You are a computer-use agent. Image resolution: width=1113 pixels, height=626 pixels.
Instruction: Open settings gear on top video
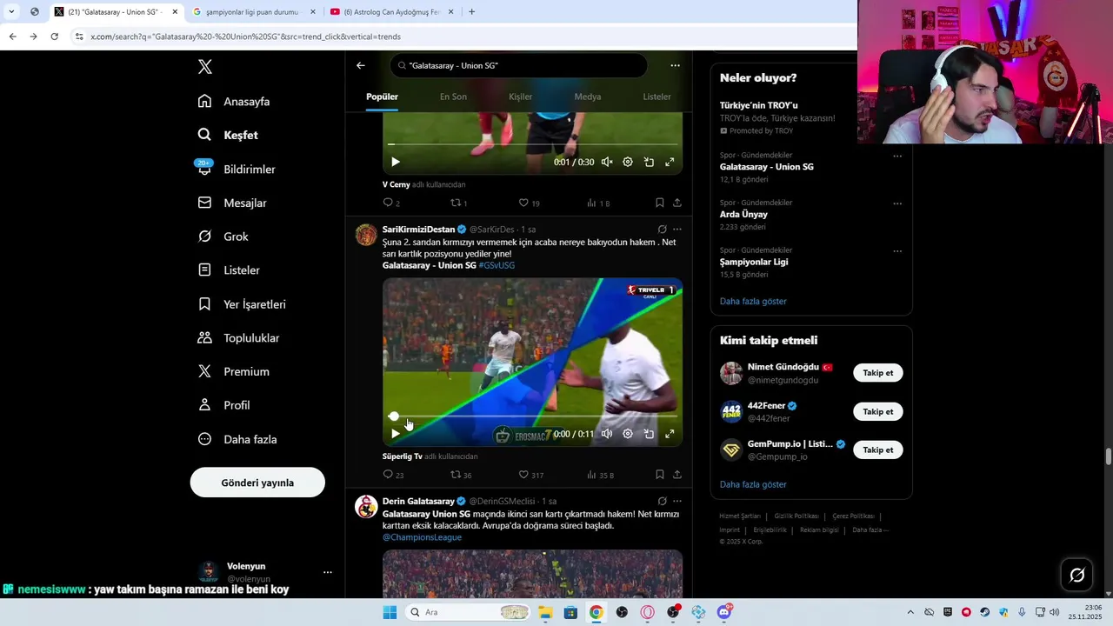pos(628,162)
